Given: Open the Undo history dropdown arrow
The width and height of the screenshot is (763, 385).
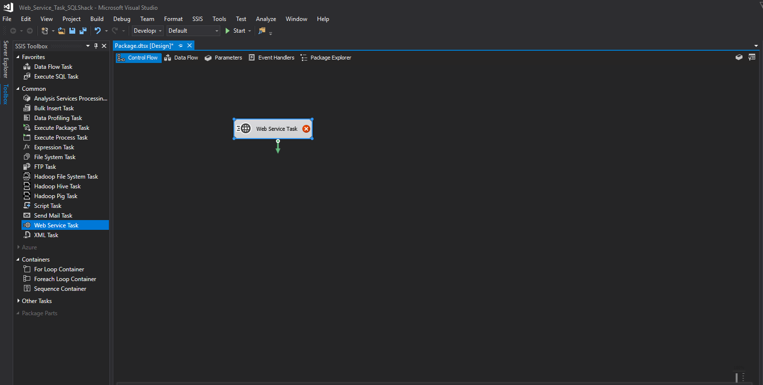Looking at the screenshot, I should tap(106, 31).
